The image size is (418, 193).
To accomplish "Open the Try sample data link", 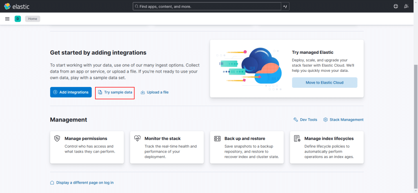I will tap(115, 92).
